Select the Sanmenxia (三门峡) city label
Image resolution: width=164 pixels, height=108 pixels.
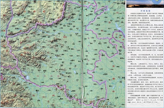pos(25,34)
